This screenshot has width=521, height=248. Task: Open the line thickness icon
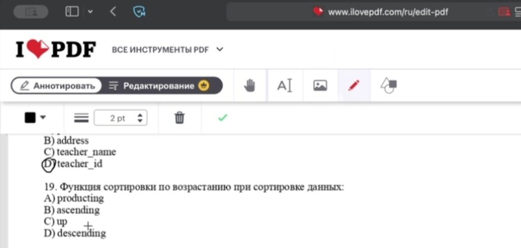tap(81, 118)
